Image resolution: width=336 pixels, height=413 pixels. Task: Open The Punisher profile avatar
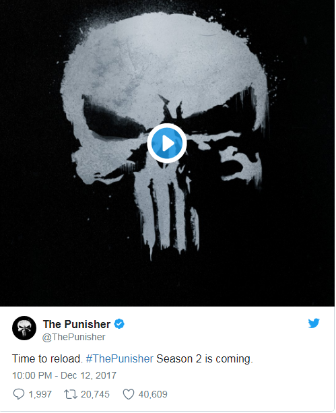click(x=24, y=328)
